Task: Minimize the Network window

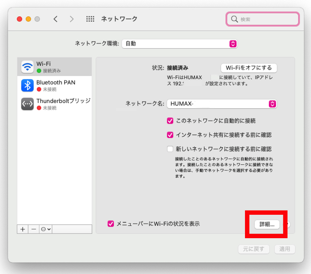Action: tap(28, 19)
